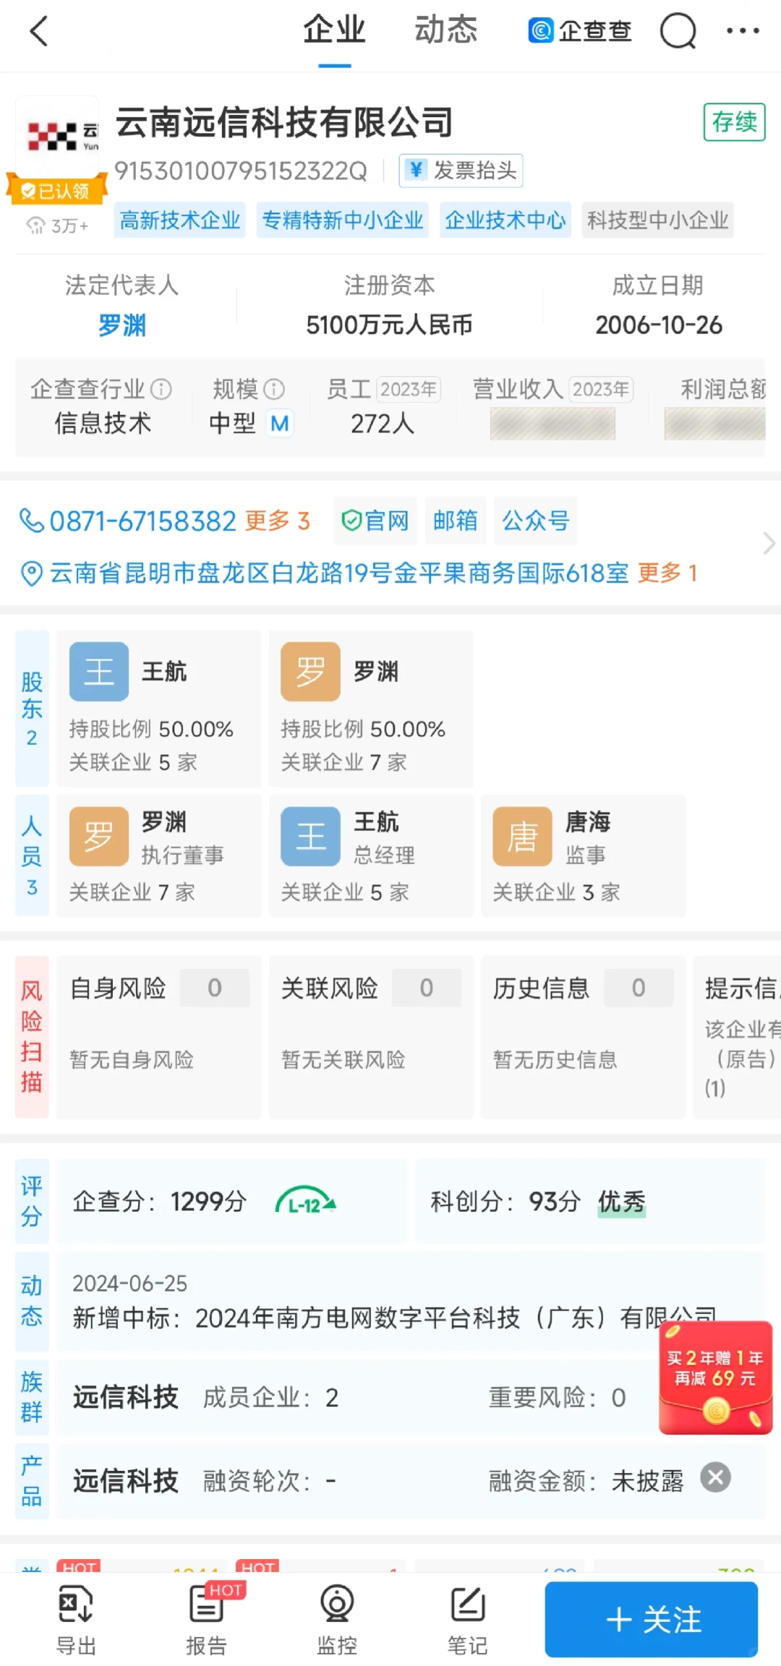Open the 自身风险 card

(159, 1037)
